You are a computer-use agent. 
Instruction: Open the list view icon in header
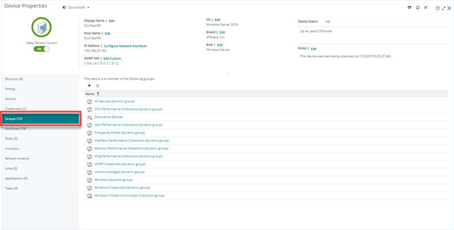click(426, 8)
